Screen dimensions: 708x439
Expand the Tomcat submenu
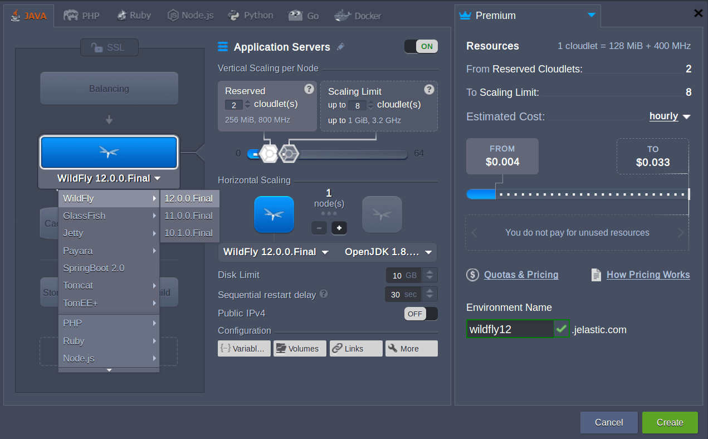point(109,285)
